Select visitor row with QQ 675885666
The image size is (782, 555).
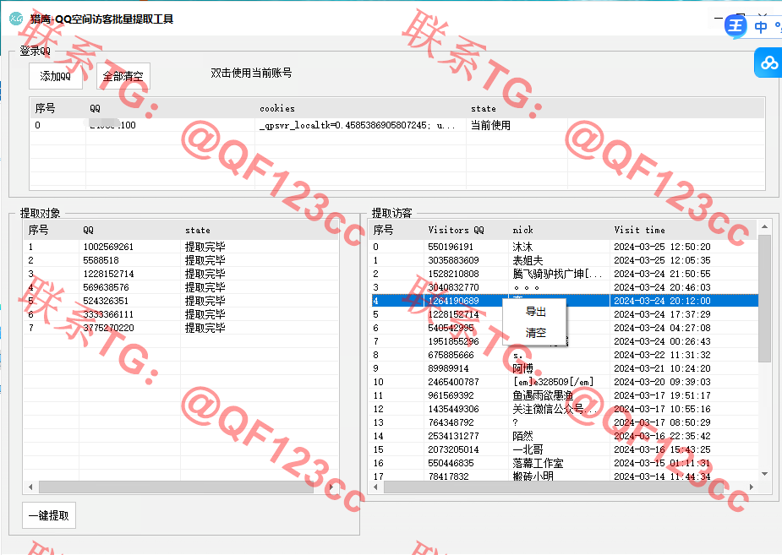point(565,355)
